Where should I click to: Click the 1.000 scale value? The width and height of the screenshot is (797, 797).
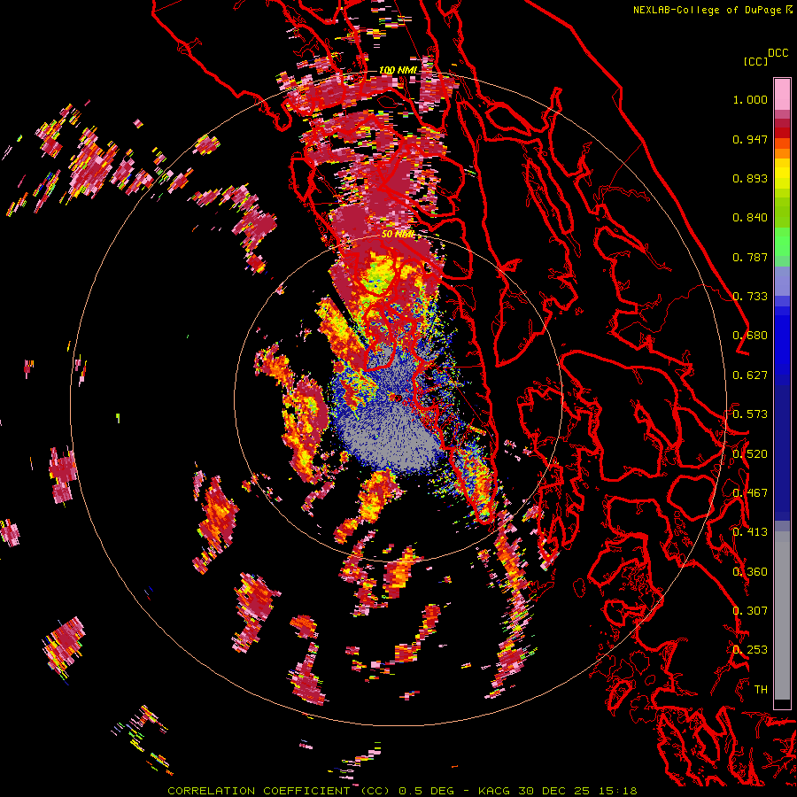pyautogui.click(x=750, y=99)
